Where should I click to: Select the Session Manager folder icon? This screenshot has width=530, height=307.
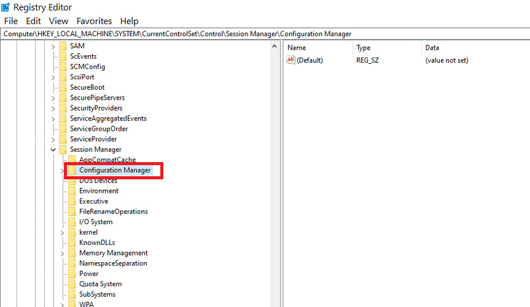(x=63, y=149)
